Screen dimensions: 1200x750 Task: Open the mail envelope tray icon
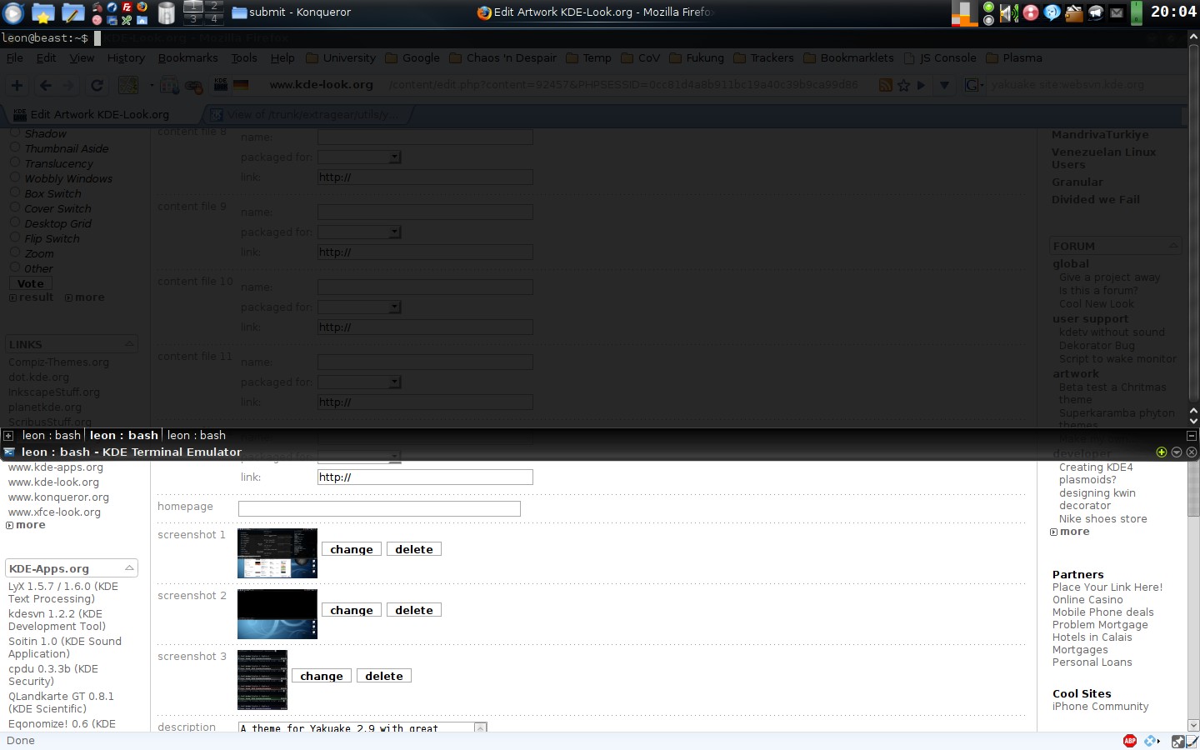point(1117,12)
